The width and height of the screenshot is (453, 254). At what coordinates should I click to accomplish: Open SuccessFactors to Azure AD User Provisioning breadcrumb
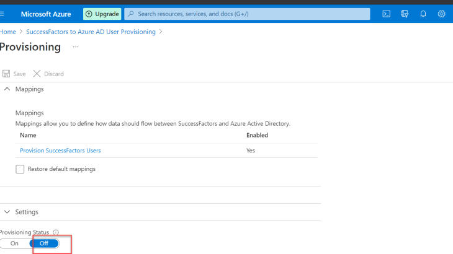point(91,32)
